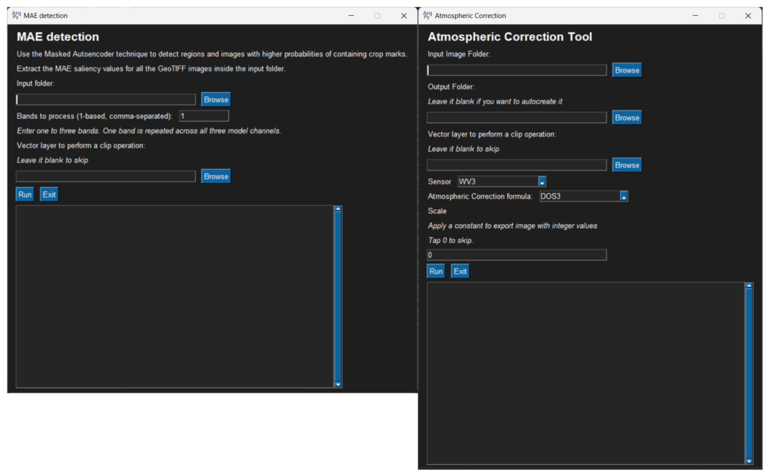Run the MAE detection process
769x476 pixels.
(x=25, y=194)
